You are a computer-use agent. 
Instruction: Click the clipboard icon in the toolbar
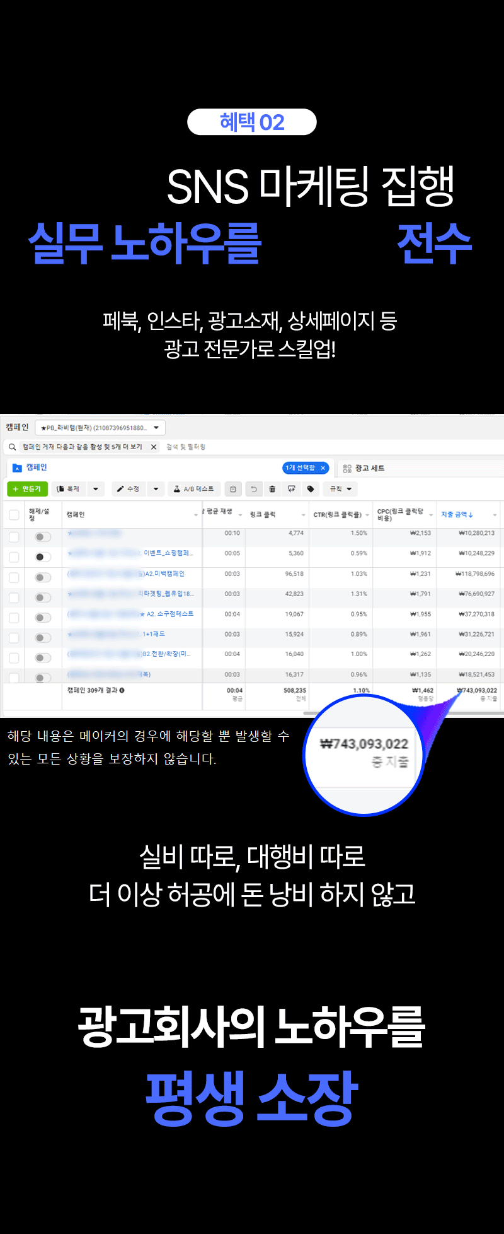point(233,489)
